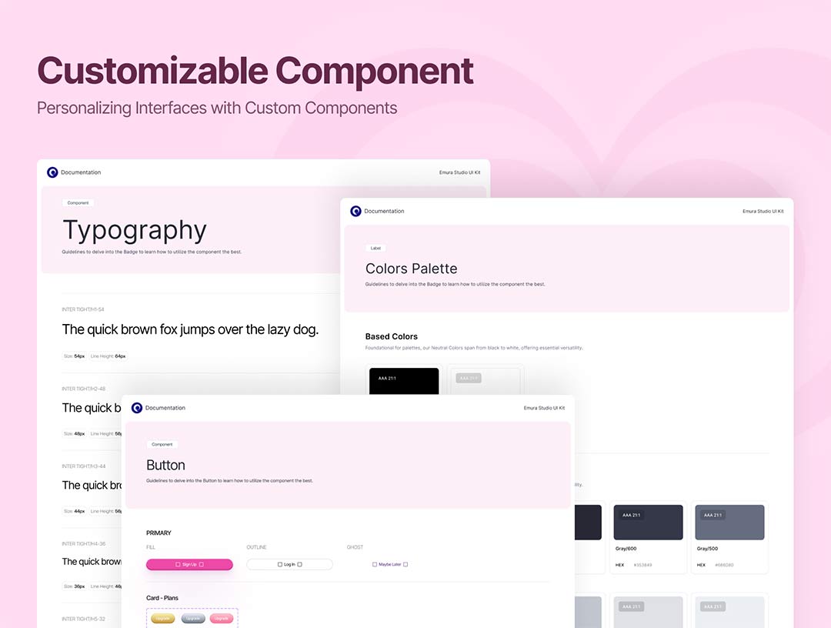This screenshot has width=831, height=628.
Task: Select the Gray/500 color swatch
Action: [x=729, y=523]
